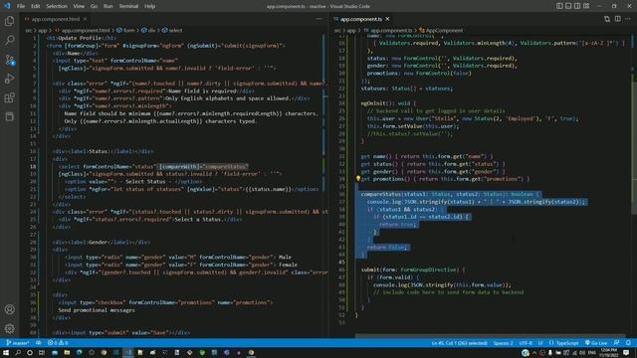Click Go Live in status bar

[x=596, y=343]
